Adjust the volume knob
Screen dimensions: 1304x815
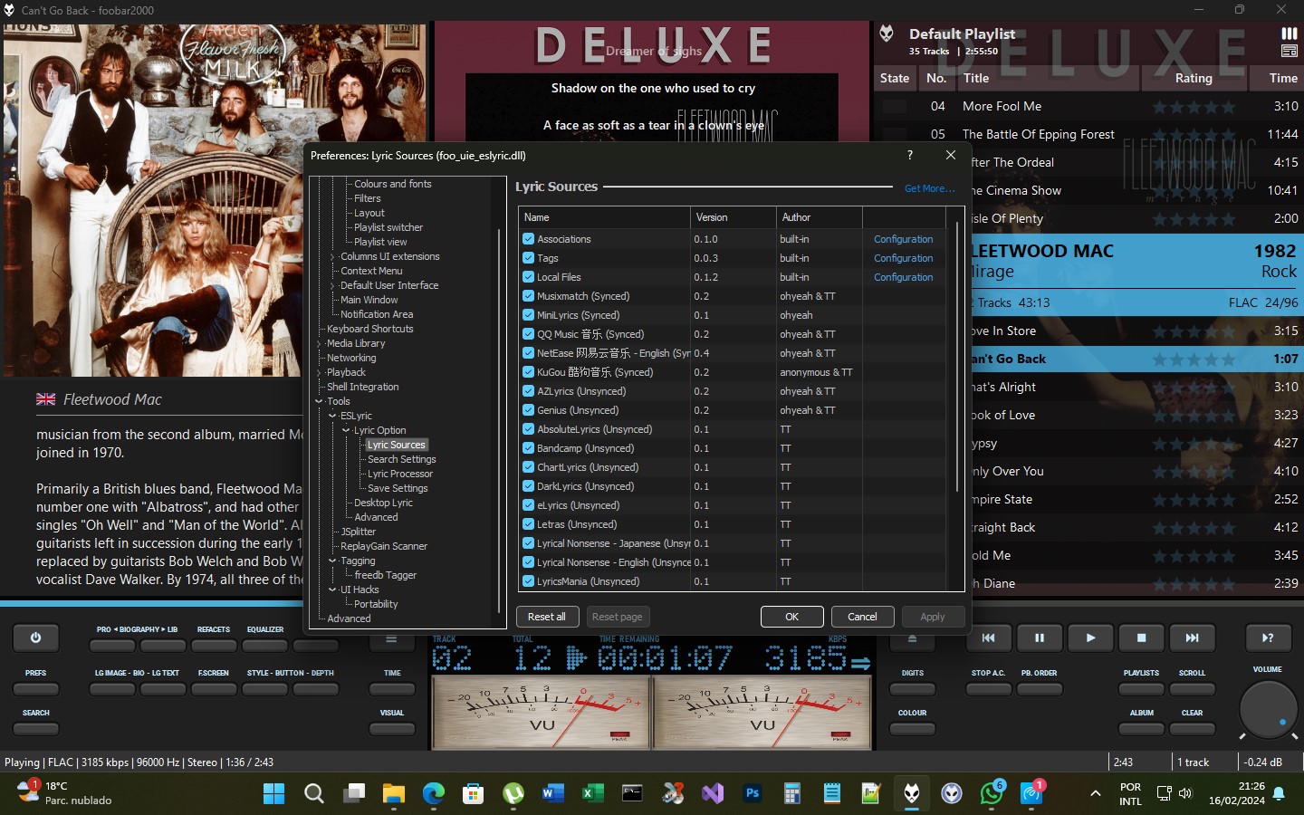(1267, 708)
